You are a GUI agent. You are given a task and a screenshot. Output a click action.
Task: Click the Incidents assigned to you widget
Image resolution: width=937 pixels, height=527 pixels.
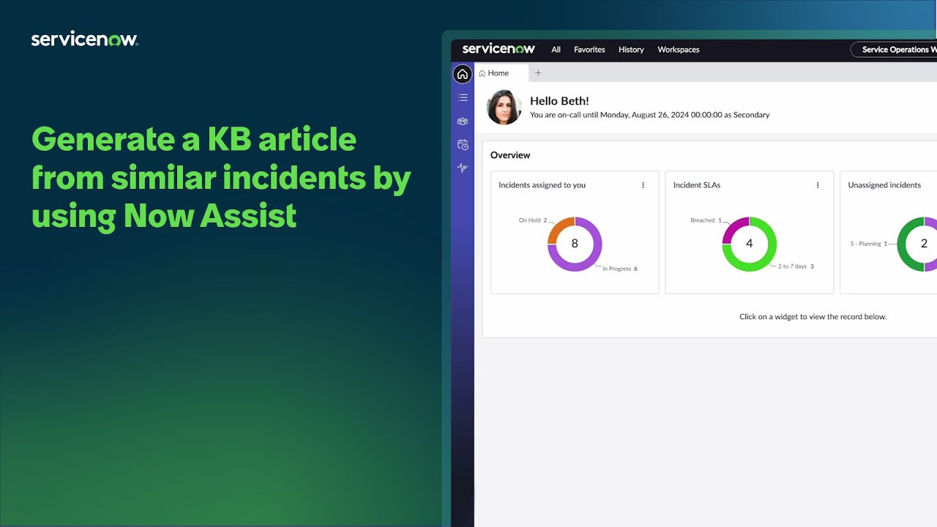(x=574, y=233)
